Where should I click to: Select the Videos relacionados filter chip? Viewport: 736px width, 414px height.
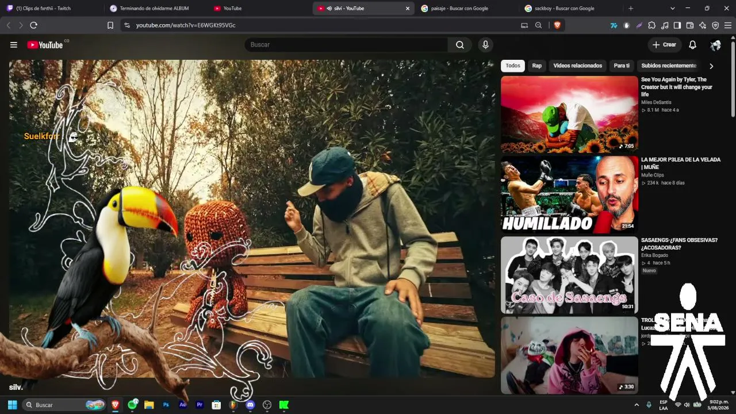578,66
